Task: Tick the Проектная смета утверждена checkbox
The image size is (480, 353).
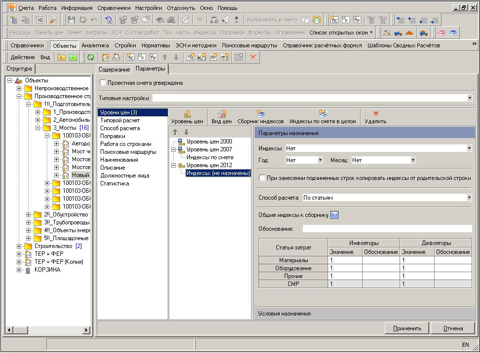Action: (103, 83)
